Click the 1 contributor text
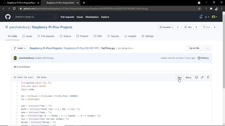 pyautogui.click(x=22, y=67)
